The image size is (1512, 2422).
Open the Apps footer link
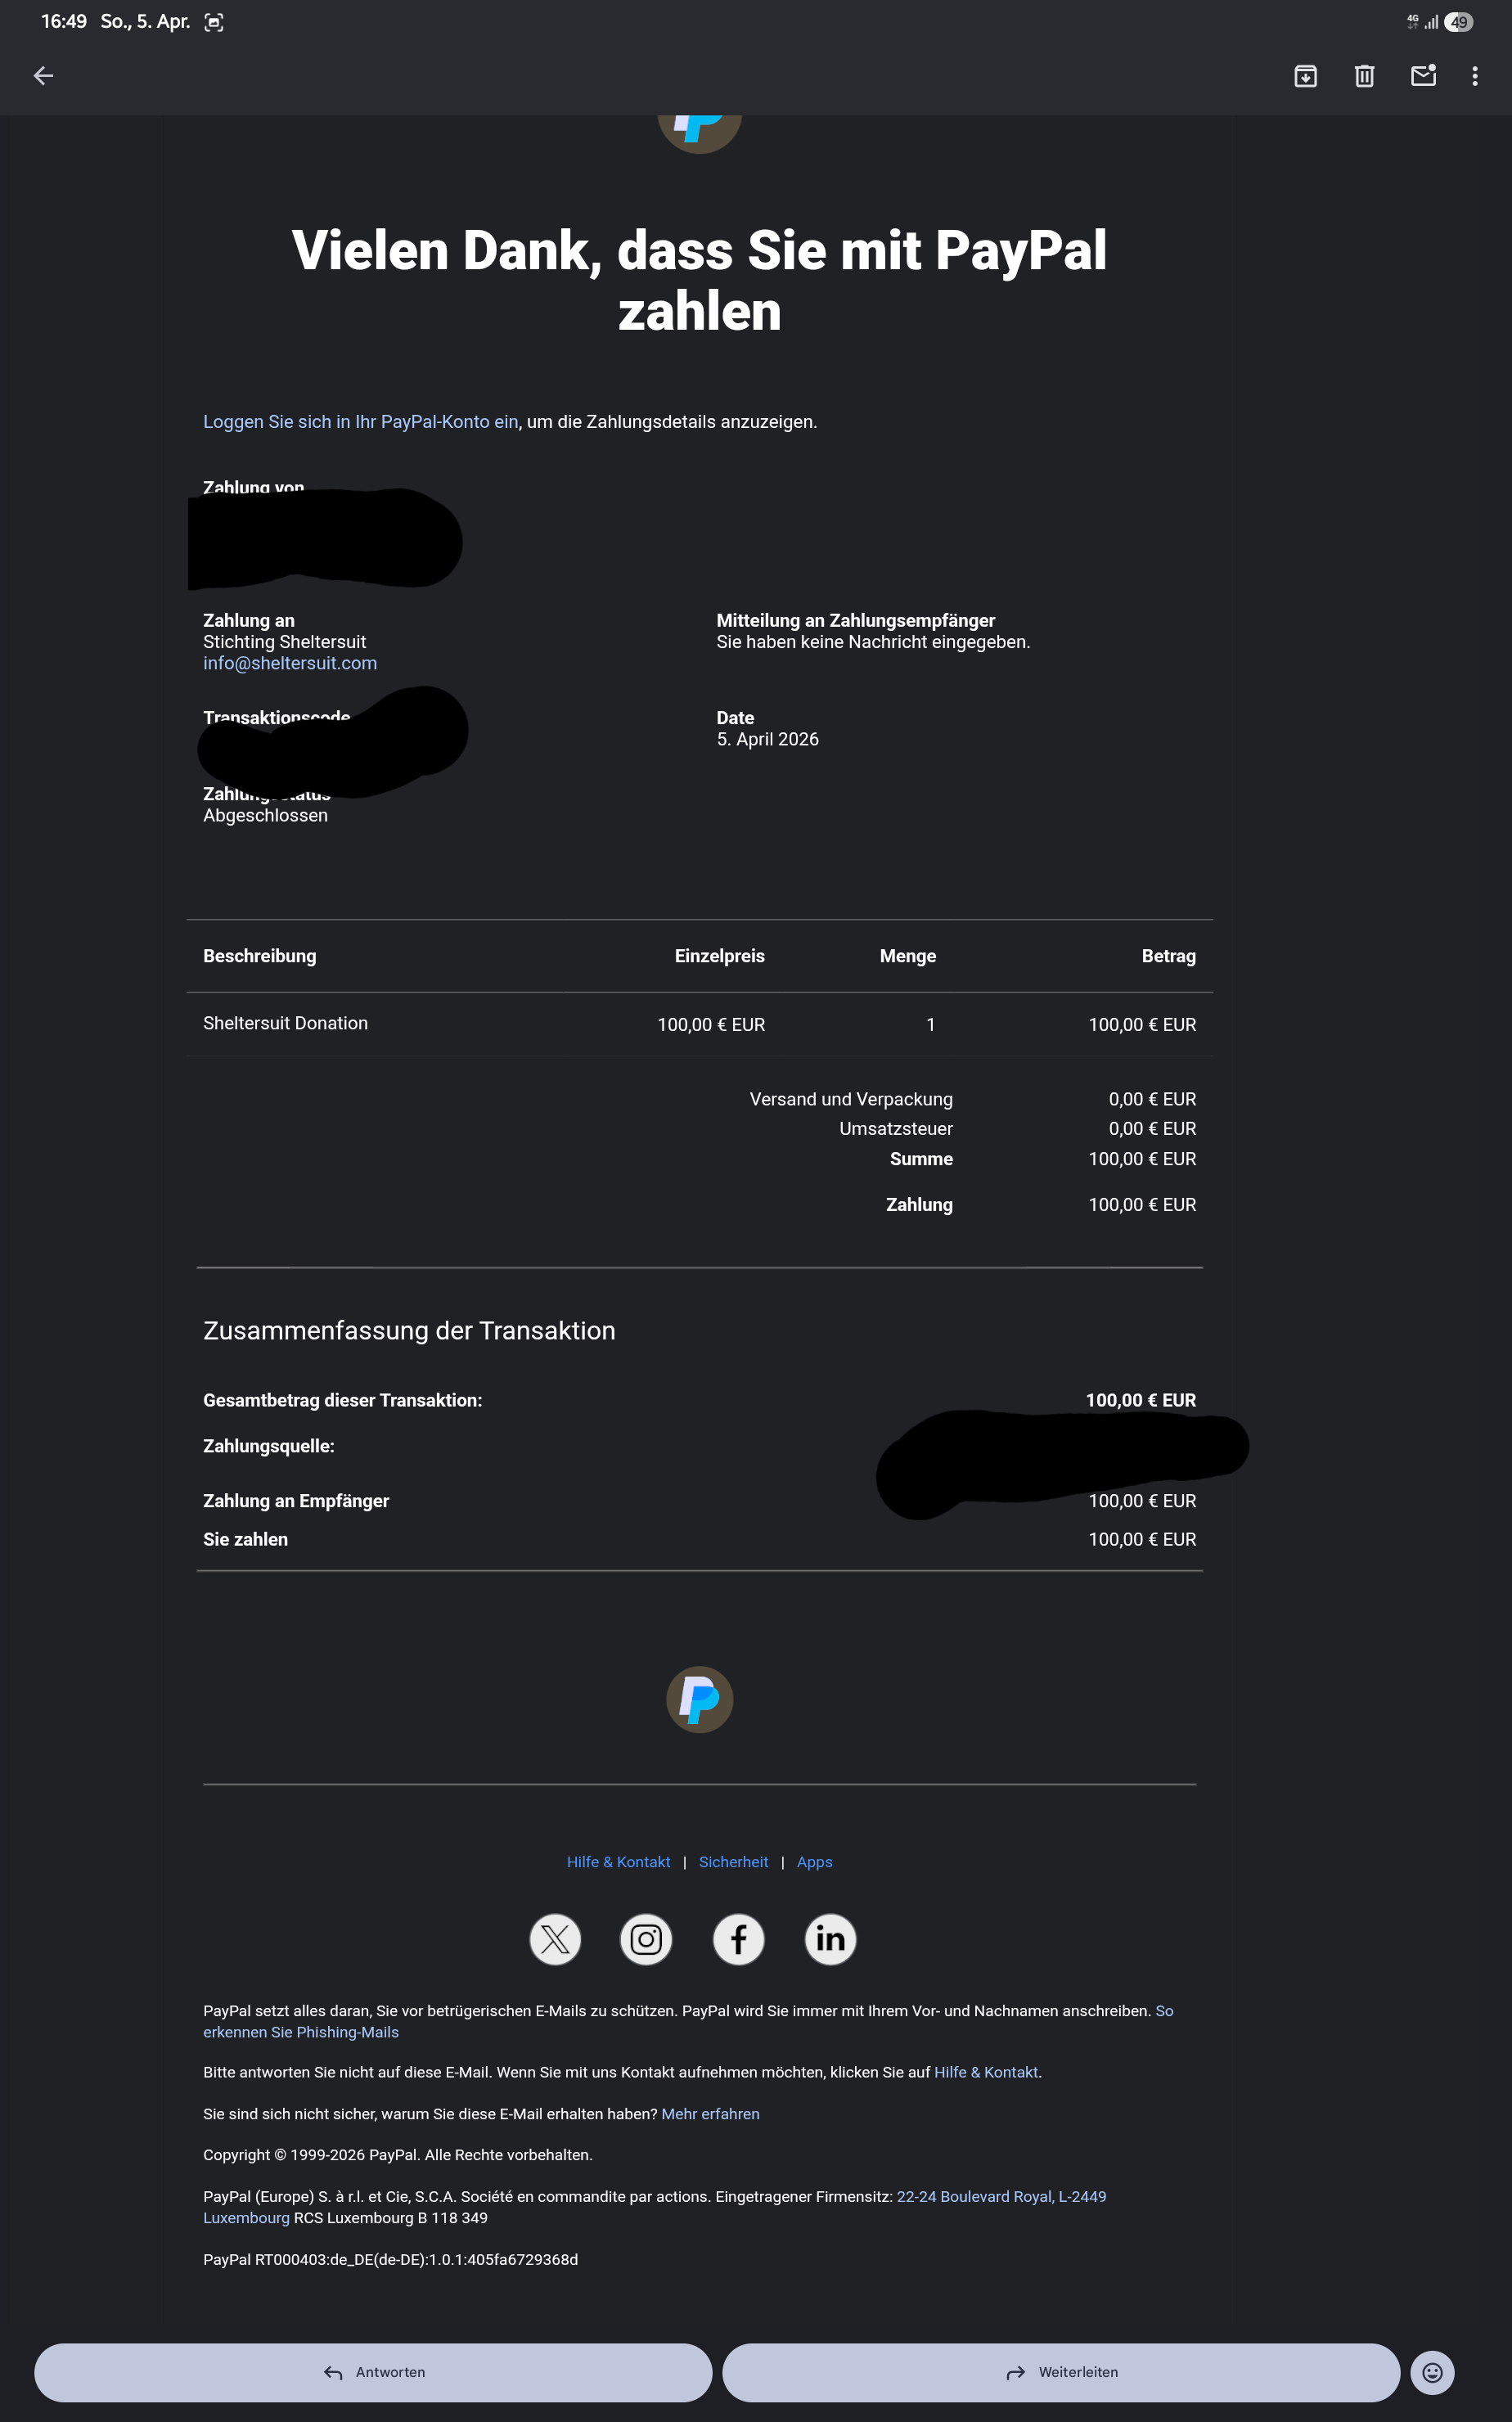(814, 1862)
